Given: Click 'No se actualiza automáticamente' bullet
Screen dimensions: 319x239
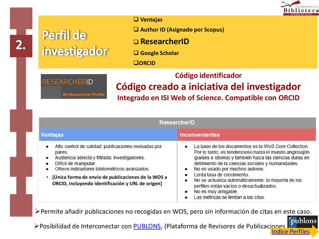Looking at the screenshot, I should pos(248,183).
